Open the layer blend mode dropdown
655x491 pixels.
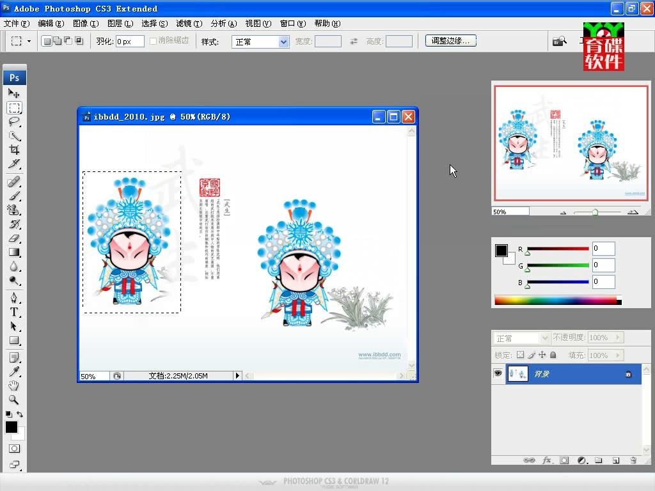point(521,338)
